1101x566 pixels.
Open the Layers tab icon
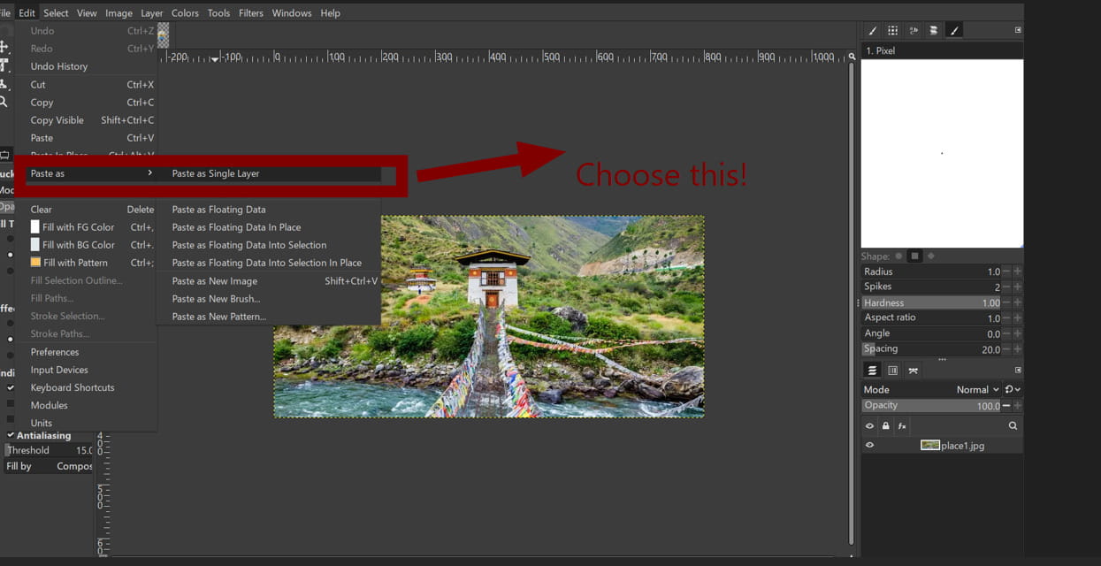coord(872,371)
